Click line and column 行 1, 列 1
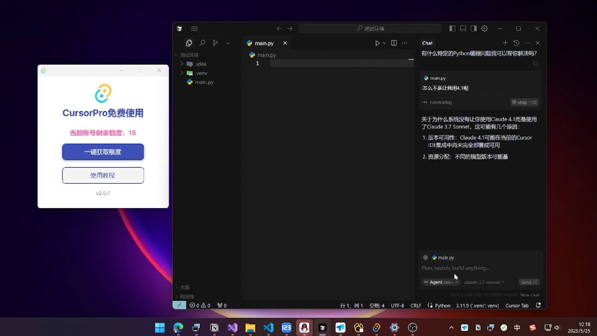This screenshot has height=336, width=597. pos(351,306)
